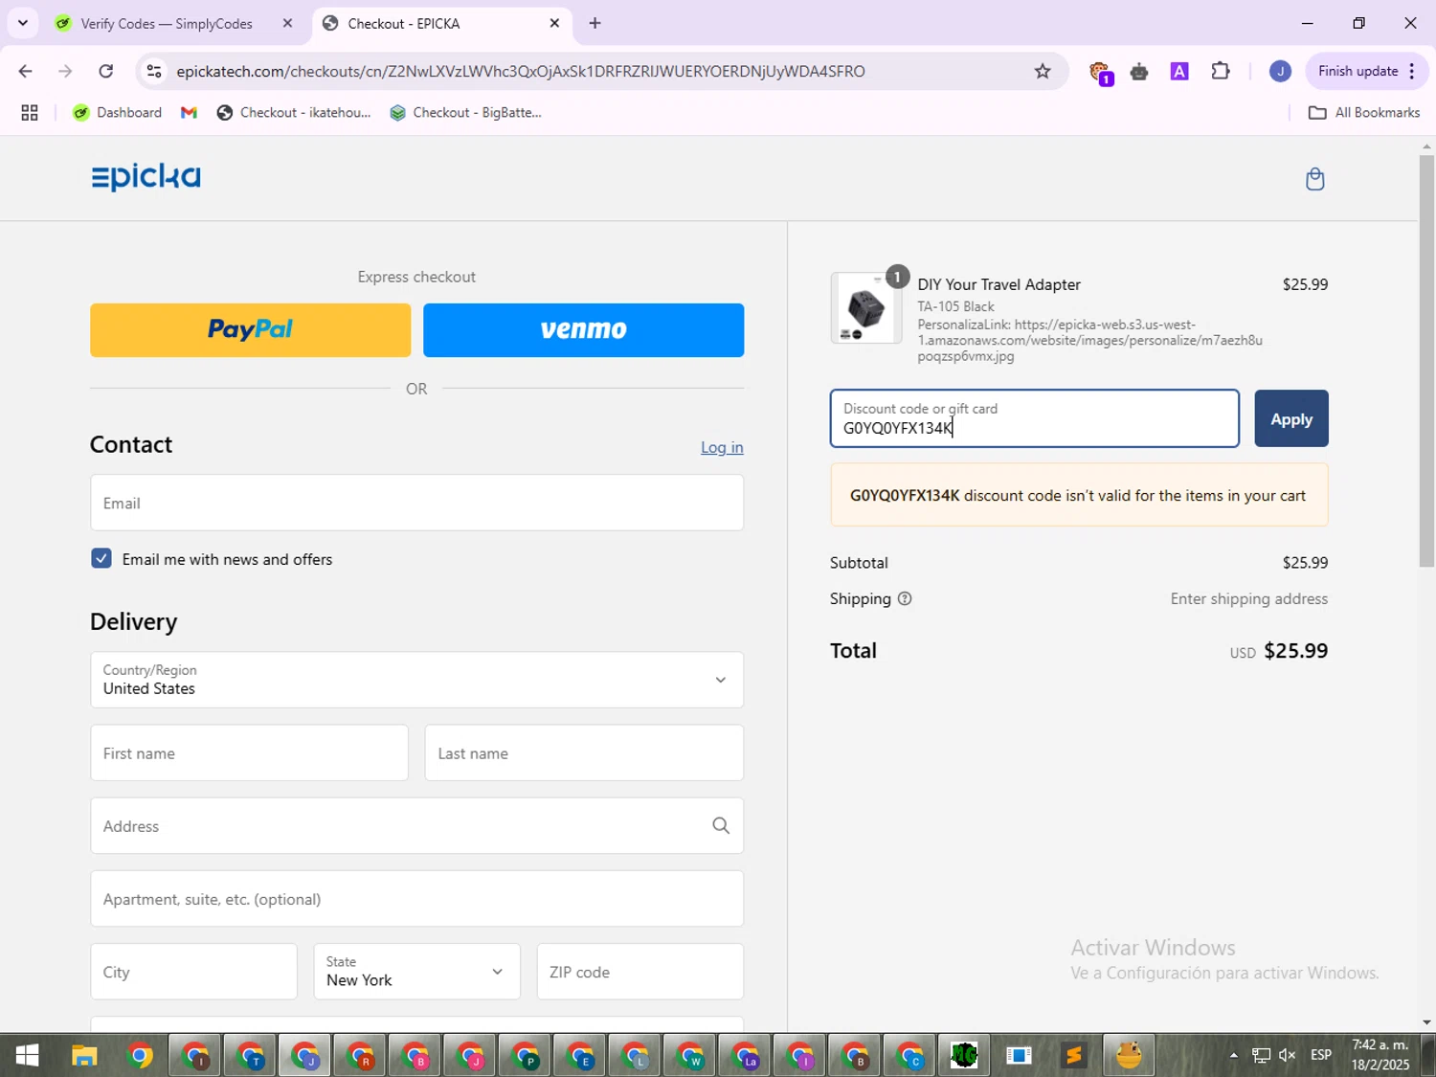The width and height of the screenshot is (1436, 1077).
Task: Open the Chrome profile P taskbar icon
Action: click(x=526, y=1056)
